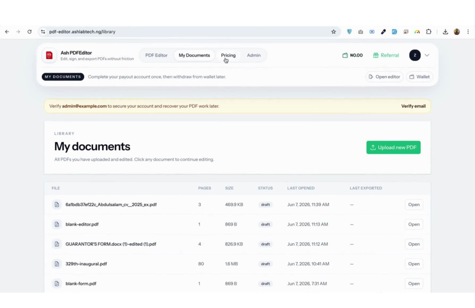Expand the account dropdown chevron
Screen dimensions: 475x308
click(427, 56)
